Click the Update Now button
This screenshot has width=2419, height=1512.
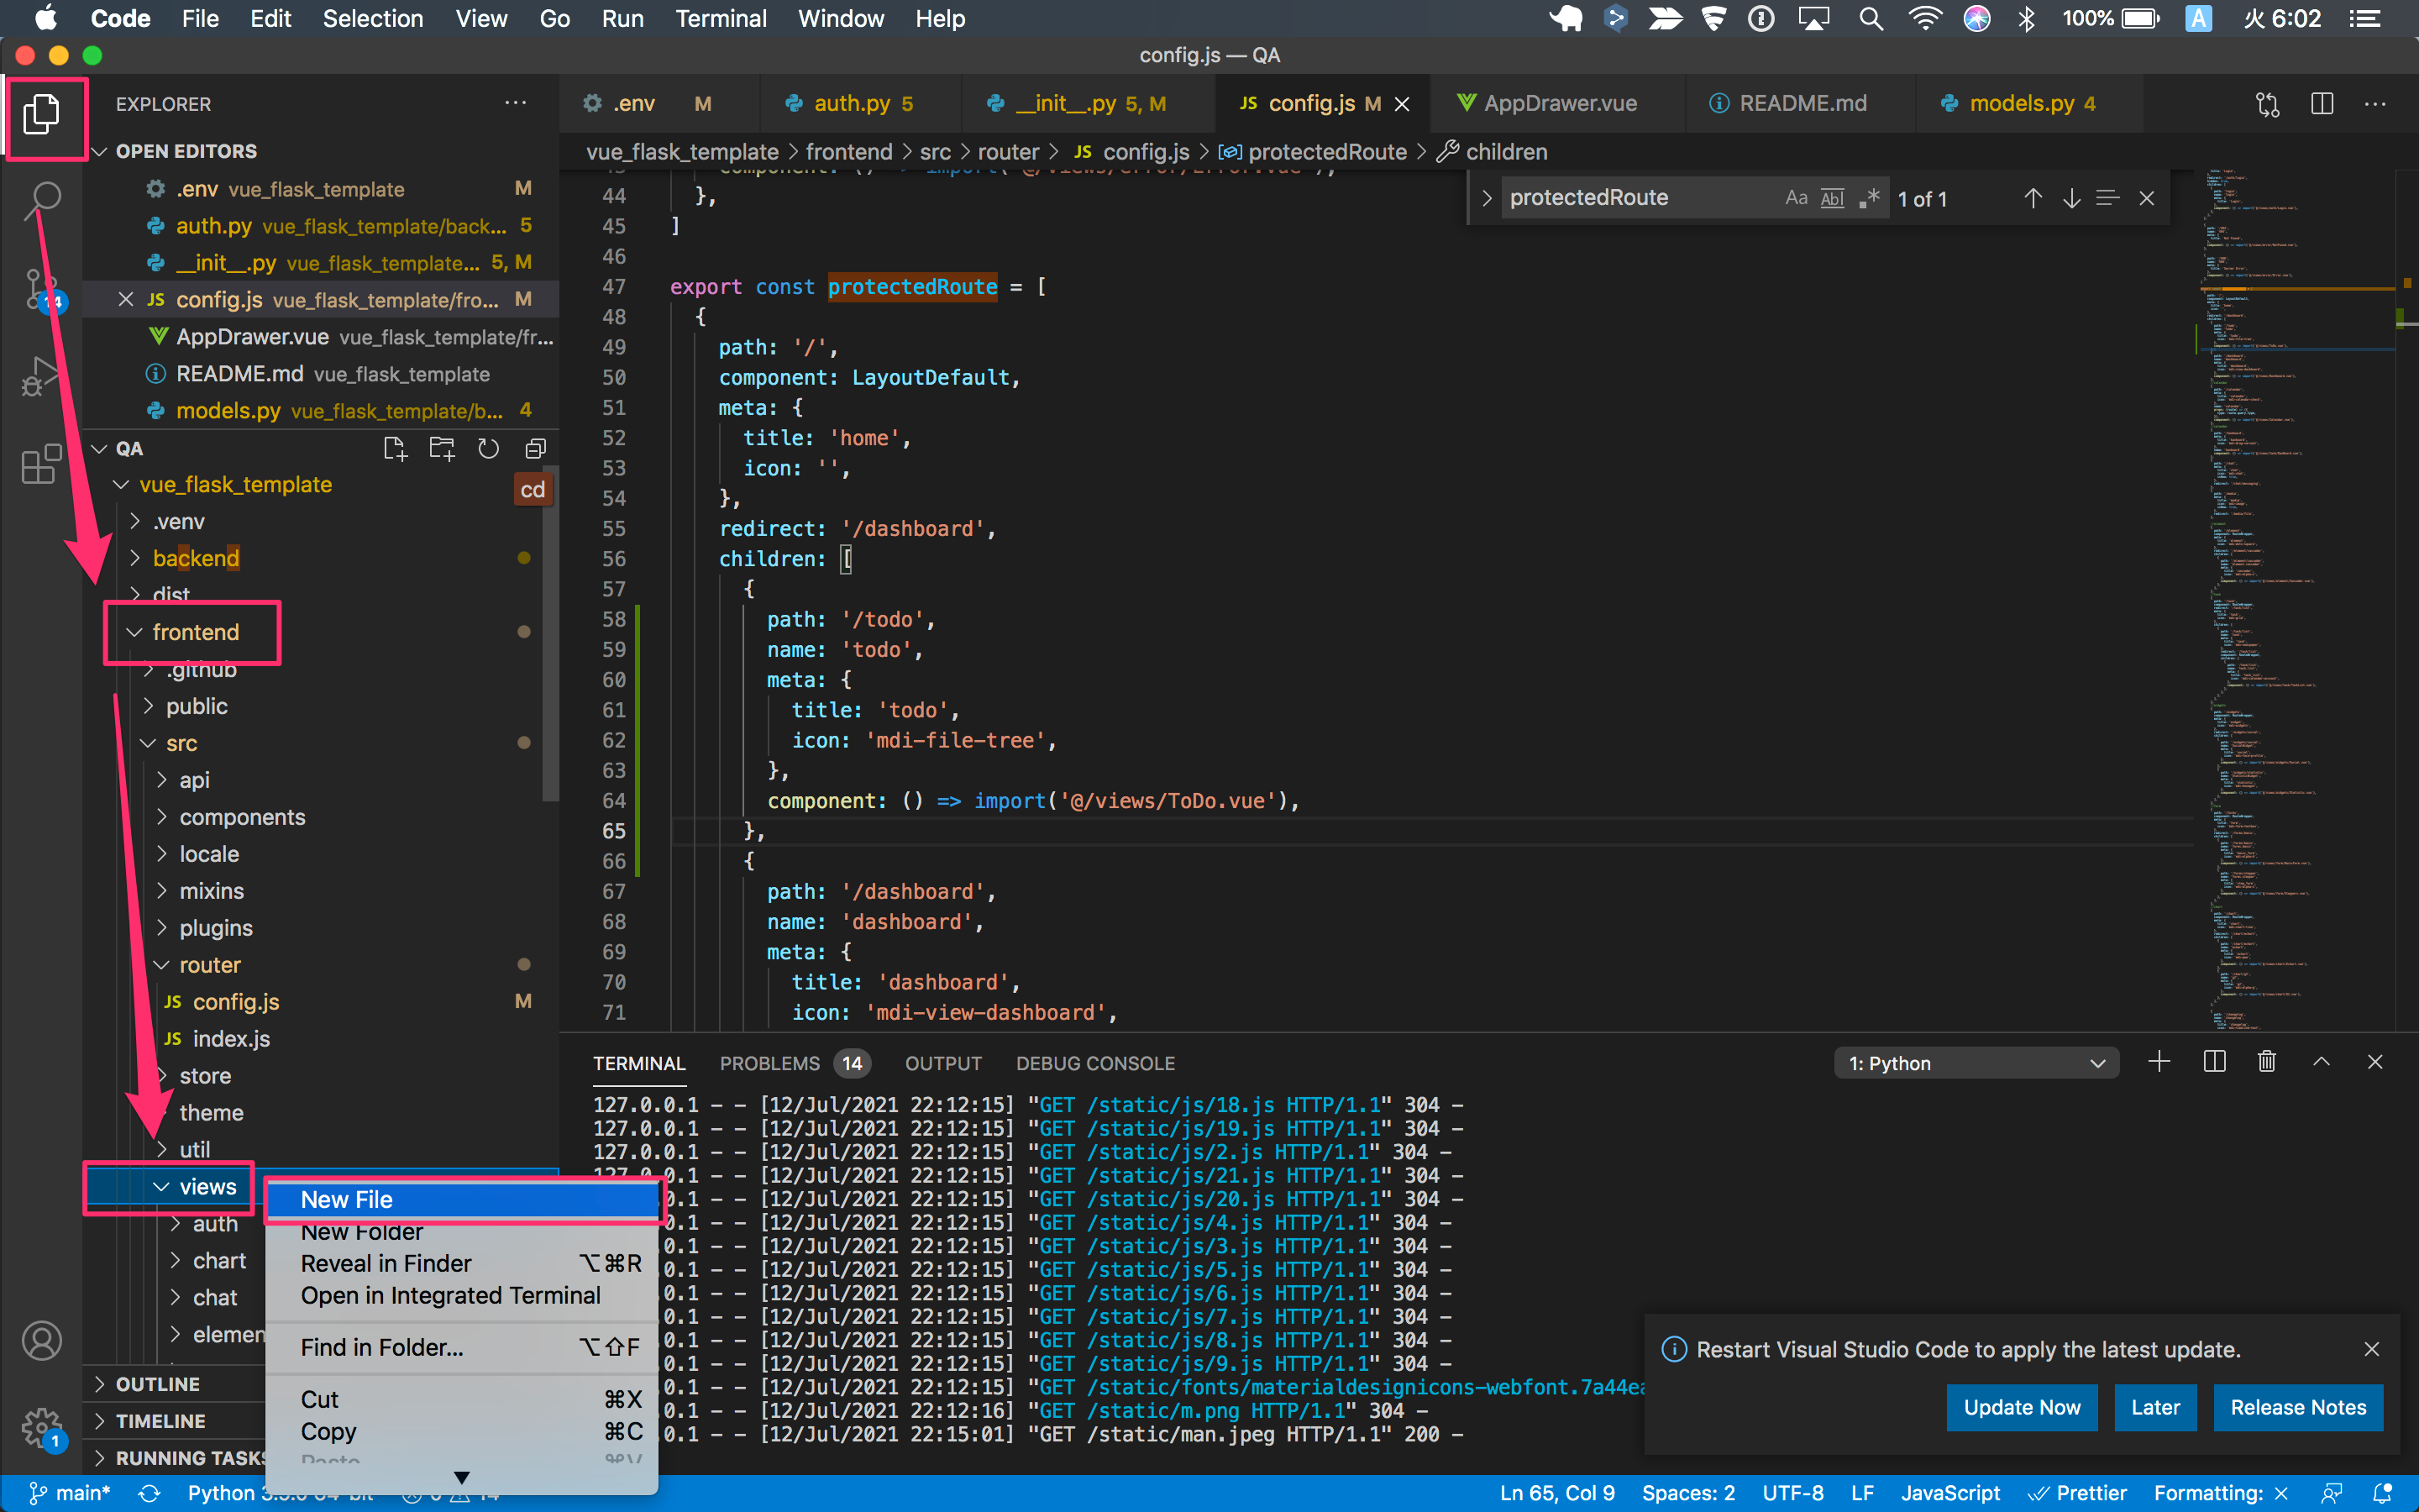[x=2021, y=1407]
